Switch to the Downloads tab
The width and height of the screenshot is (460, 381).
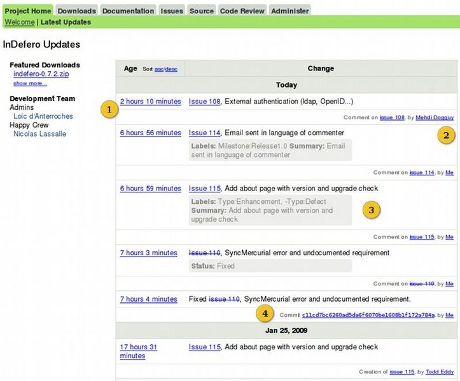click(x=76, y=11)
